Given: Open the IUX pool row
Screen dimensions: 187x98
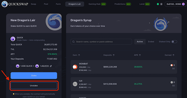Looking at the screenshot, I should pos(124,84).
